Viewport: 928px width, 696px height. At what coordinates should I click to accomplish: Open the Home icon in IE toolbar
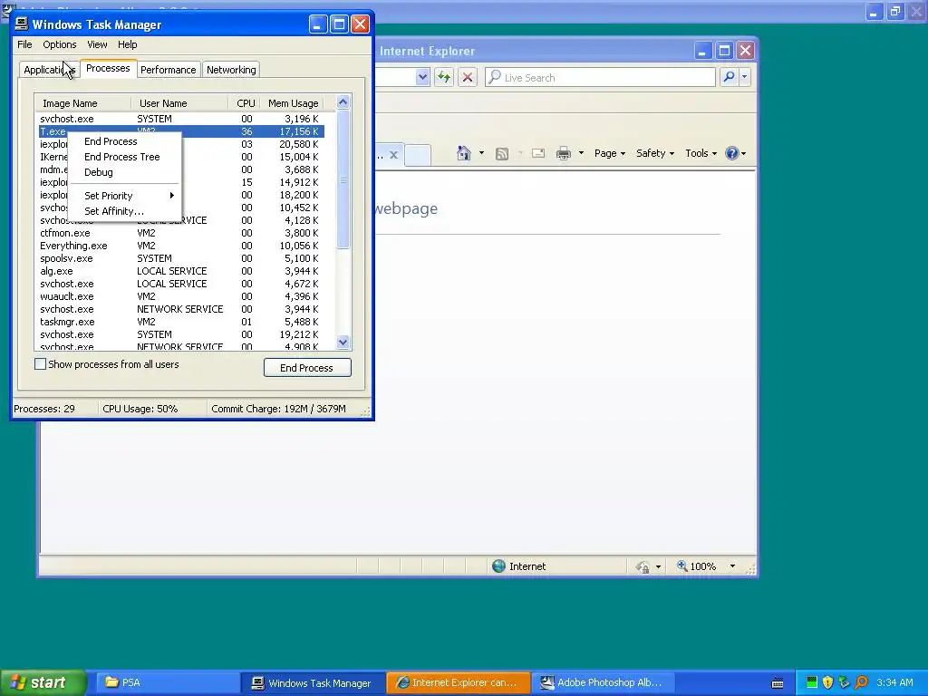(463, 153)
